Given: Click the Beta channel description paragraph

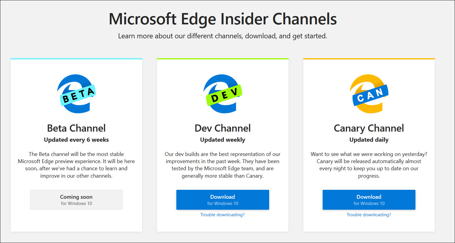Looking at the screenshot, I should 76,165.
